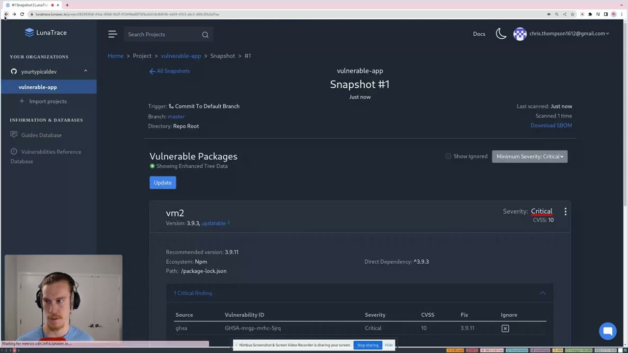Open a new browser tab
This screenshot has width=628, height=353.
(x=67, y=5)
